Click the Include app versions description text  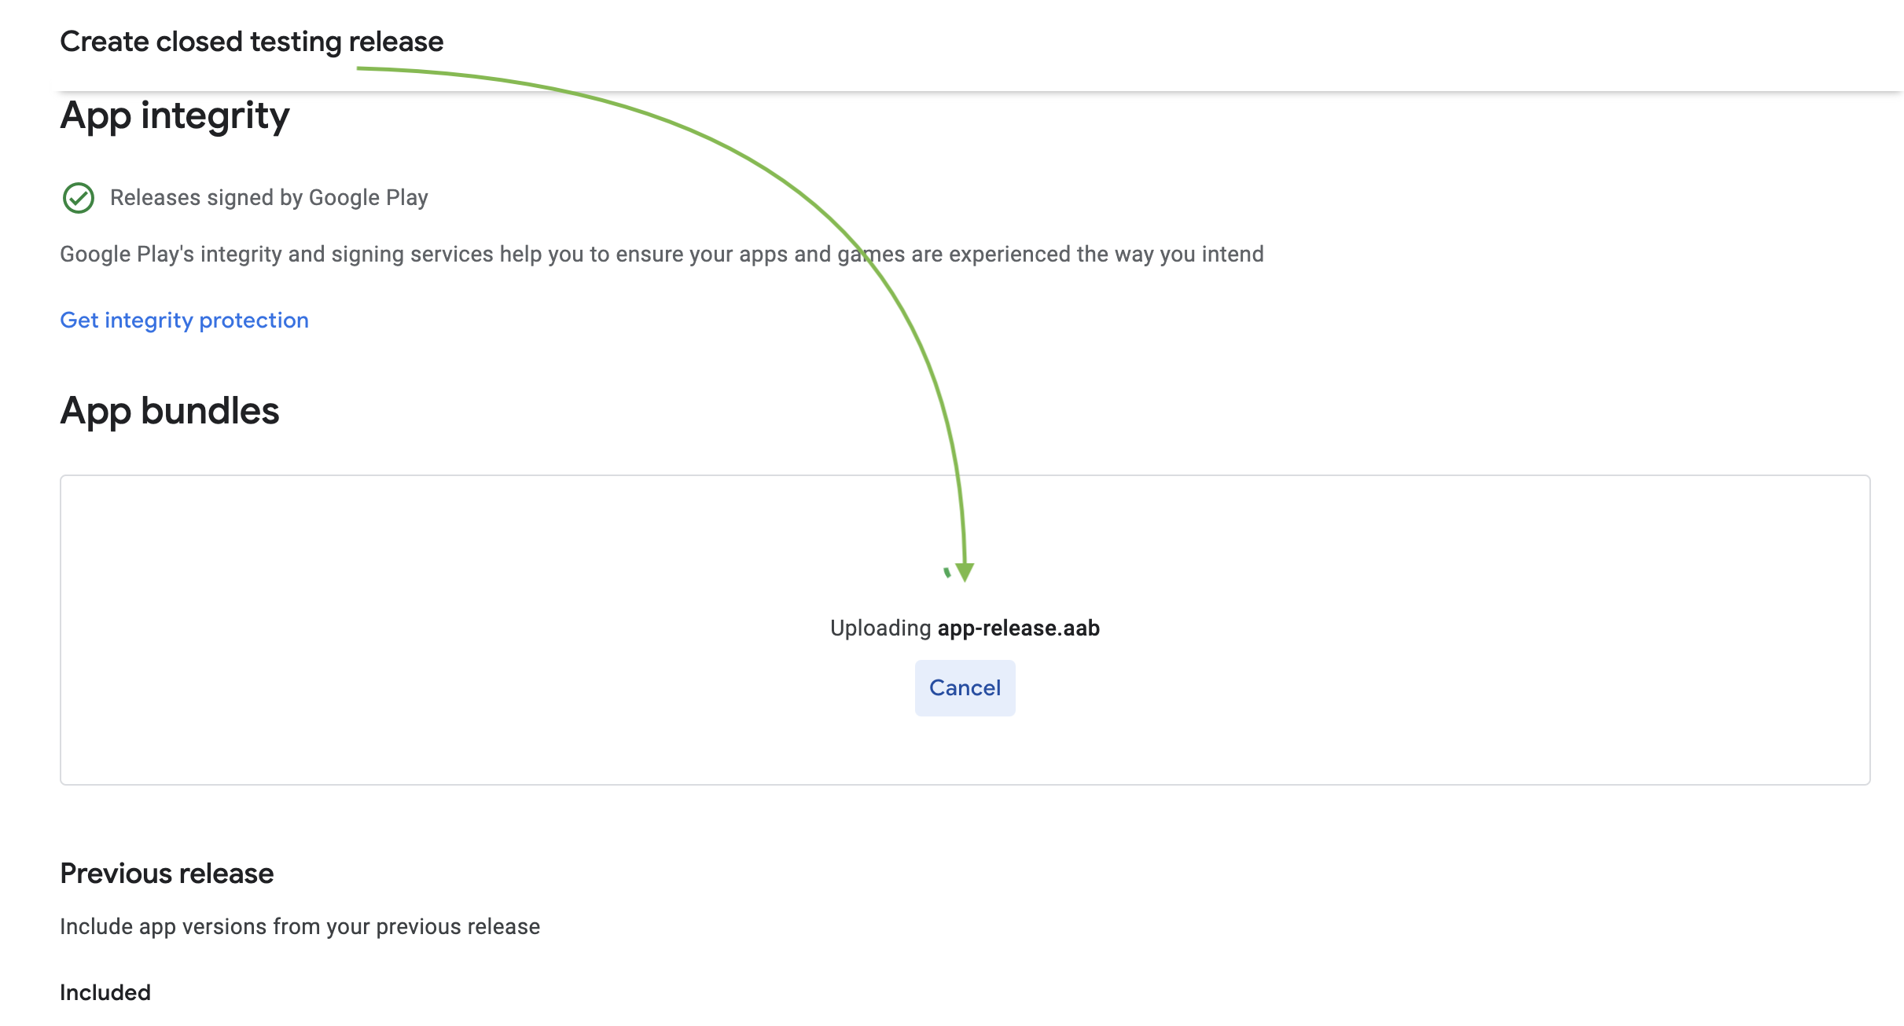coord(300,927)
